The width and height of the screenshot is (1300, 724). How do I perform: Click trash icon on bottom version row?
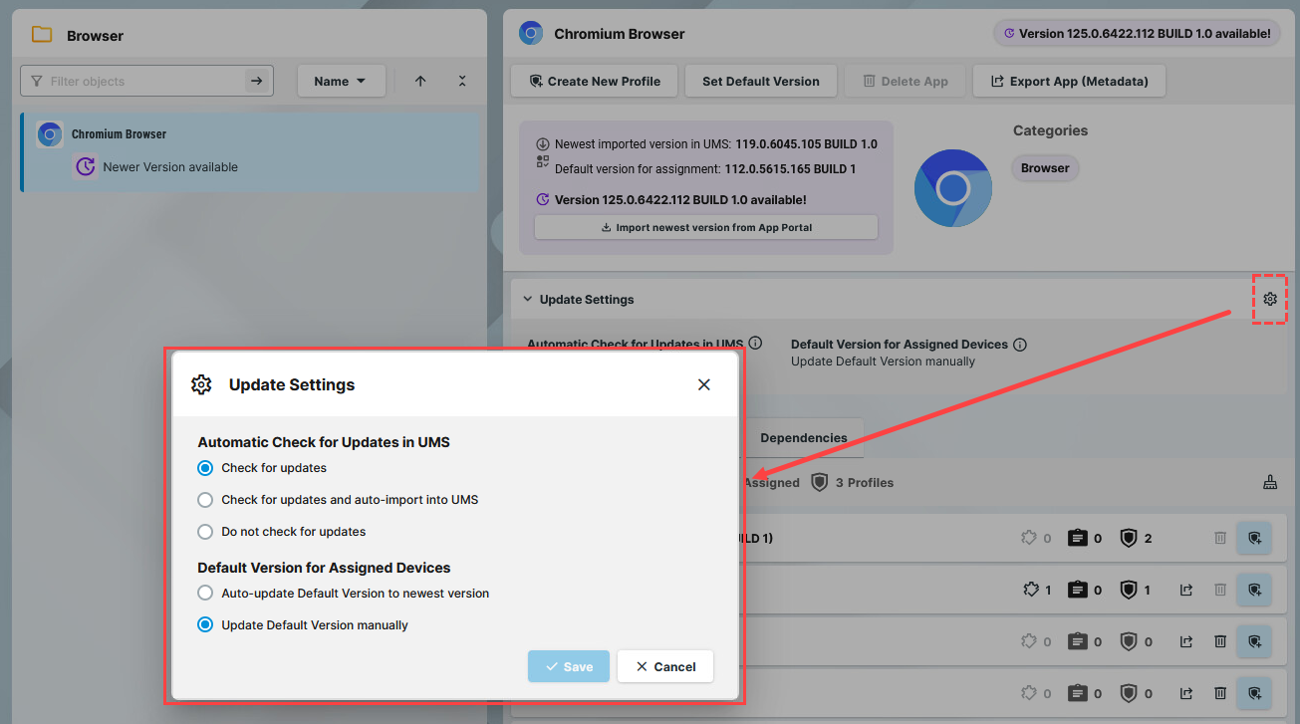(1219, 693)
